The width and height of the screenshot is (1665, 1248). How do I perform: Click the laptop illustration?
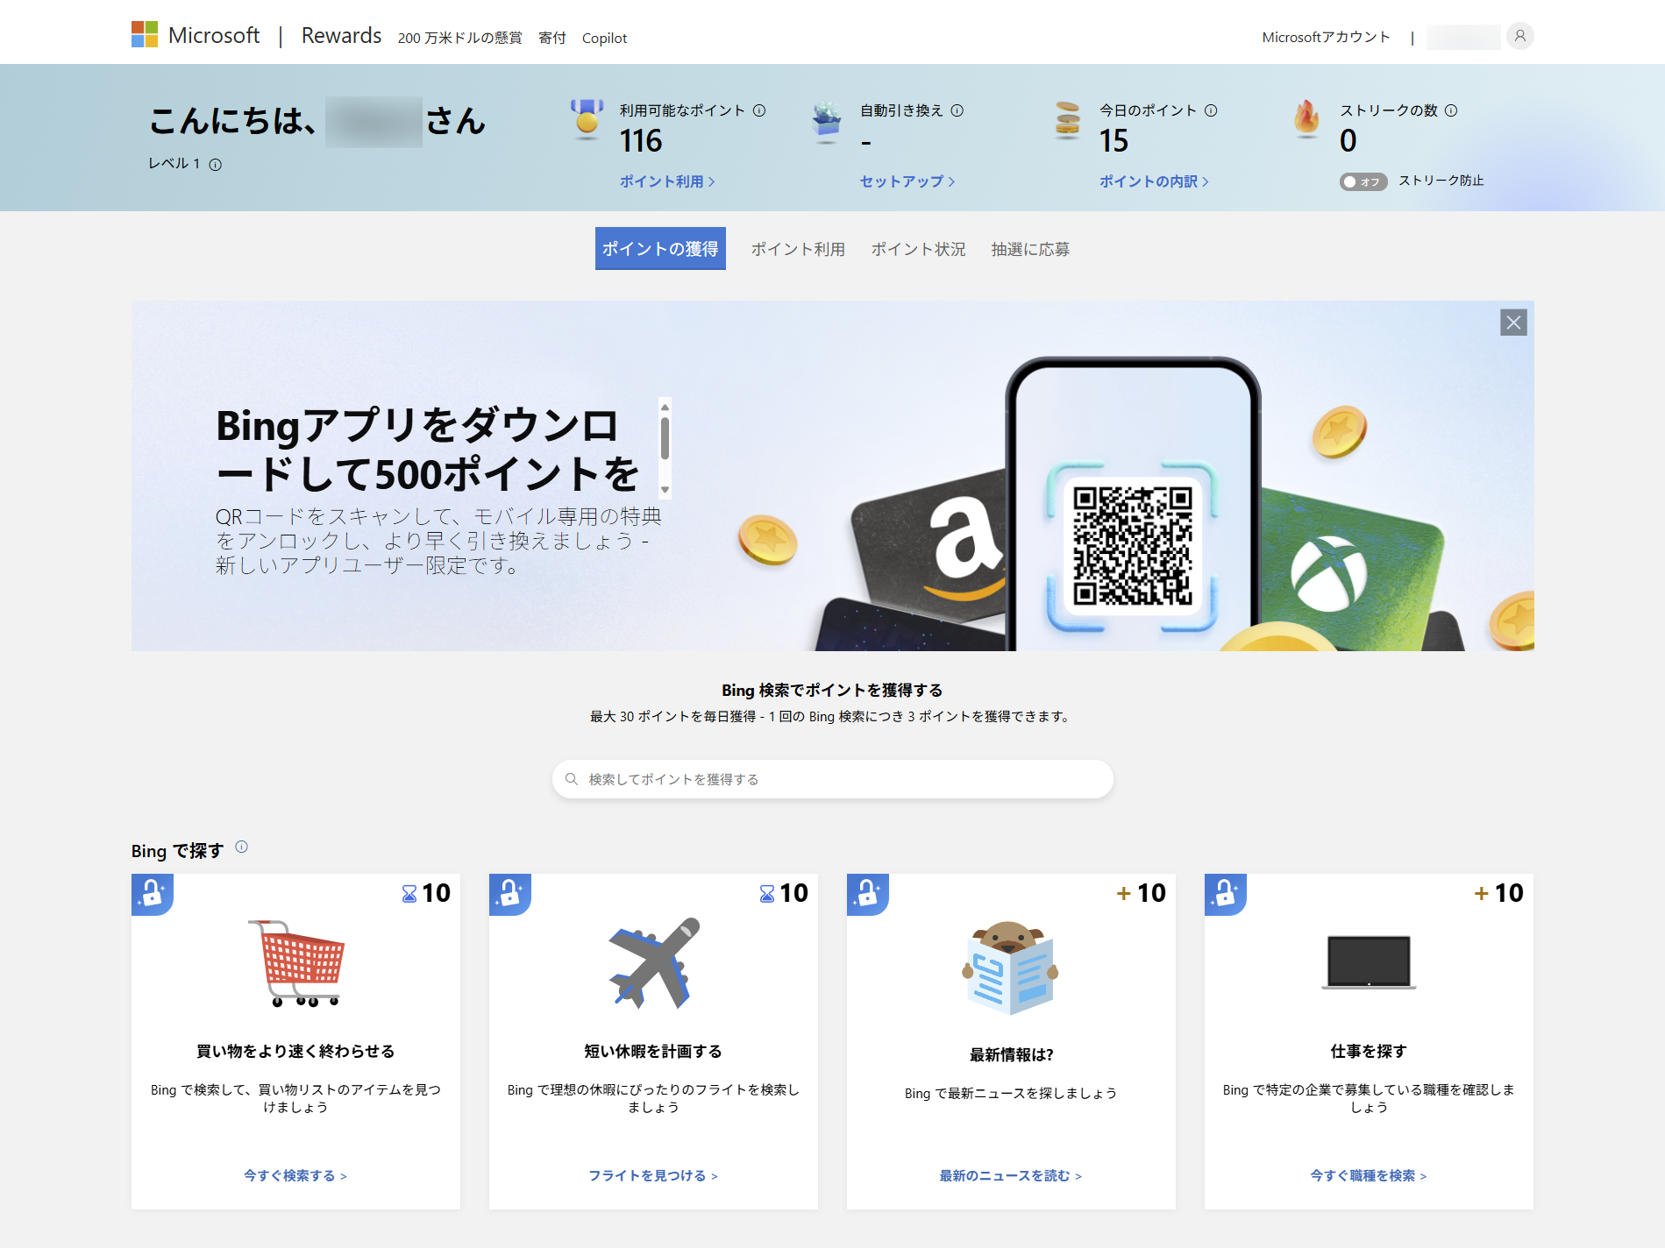pyautogui.click(x=1369, y=962)
